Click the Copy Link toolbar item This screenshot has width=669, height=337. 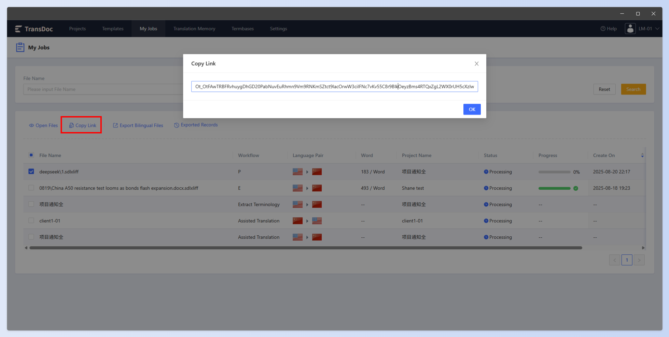[x=83, y=126]
